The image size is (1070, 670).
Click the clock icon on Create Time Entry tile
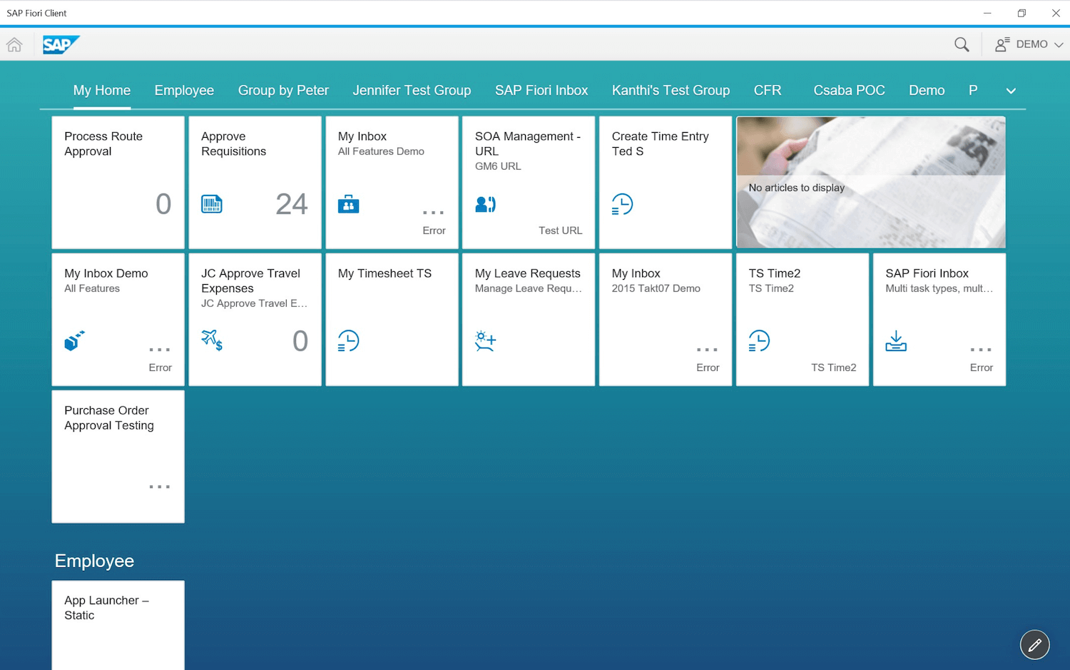(621, 203)
